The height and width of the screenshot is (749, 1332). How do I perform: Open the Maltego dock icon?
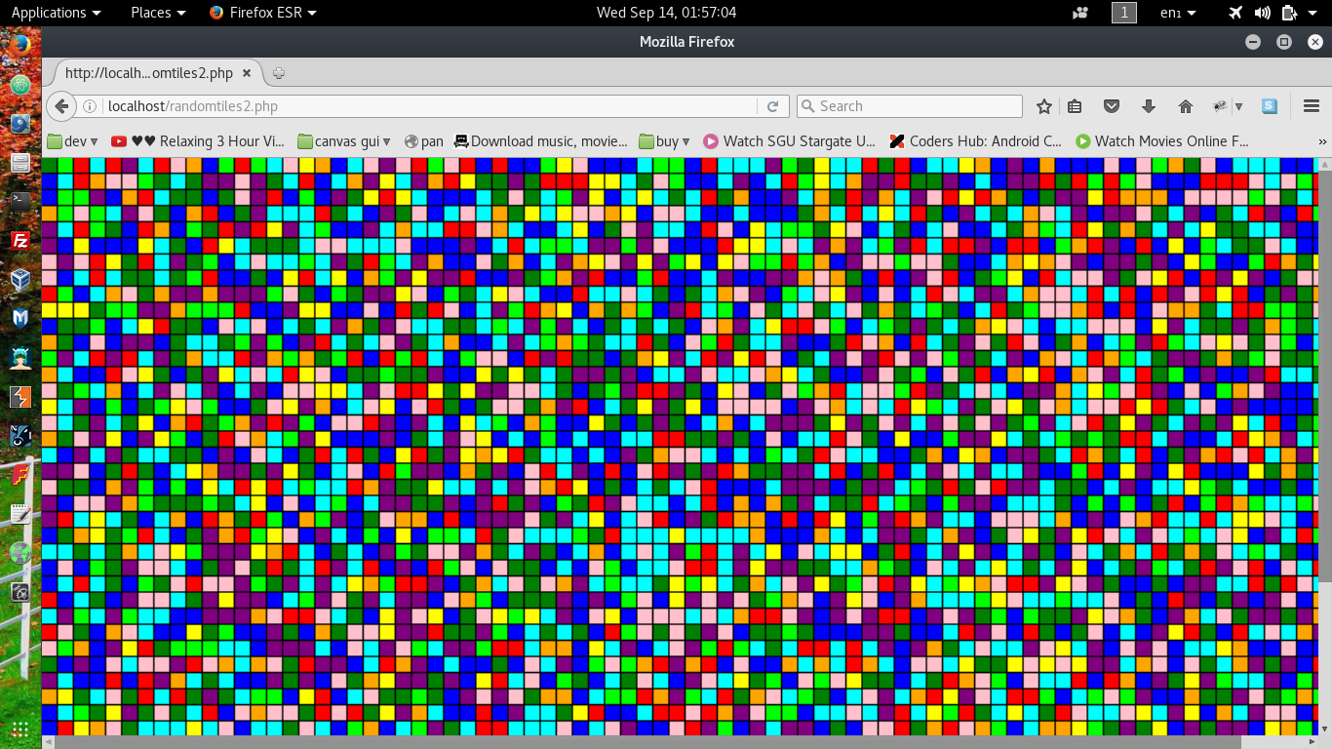coord(20,319)
